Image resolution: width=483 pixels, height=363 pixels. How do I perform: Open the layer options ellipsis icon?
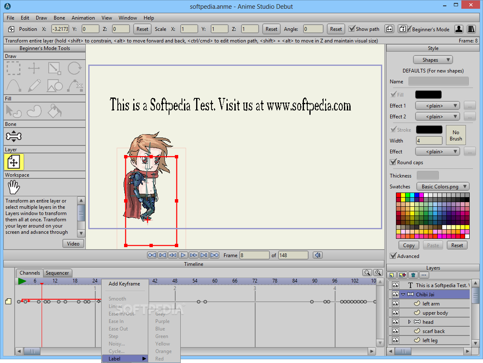(424, 275)
